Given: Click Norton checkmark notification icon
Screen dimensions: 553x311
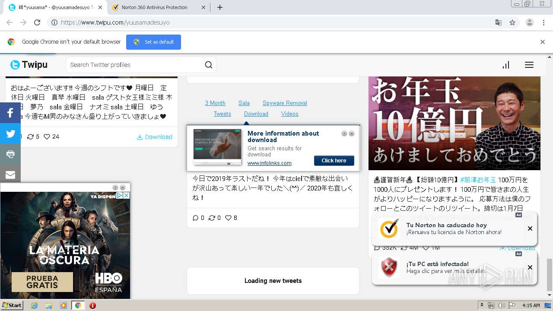Looking at the screenshot, I should pyautogui.click(x=389, y=228).
